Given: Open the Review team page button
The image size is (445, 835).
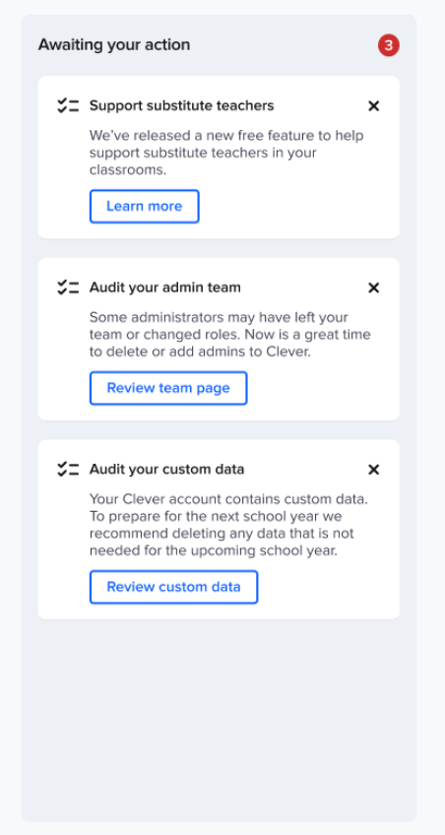Looking at the screenshot, I should [x=168, y=388].
